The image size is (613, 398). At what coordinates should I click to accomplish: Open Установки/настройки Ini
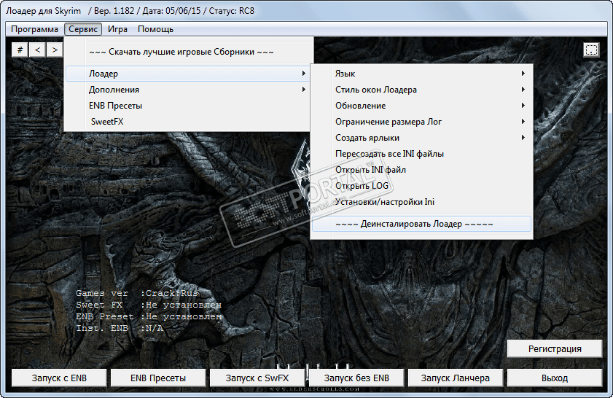pos(421,202)
